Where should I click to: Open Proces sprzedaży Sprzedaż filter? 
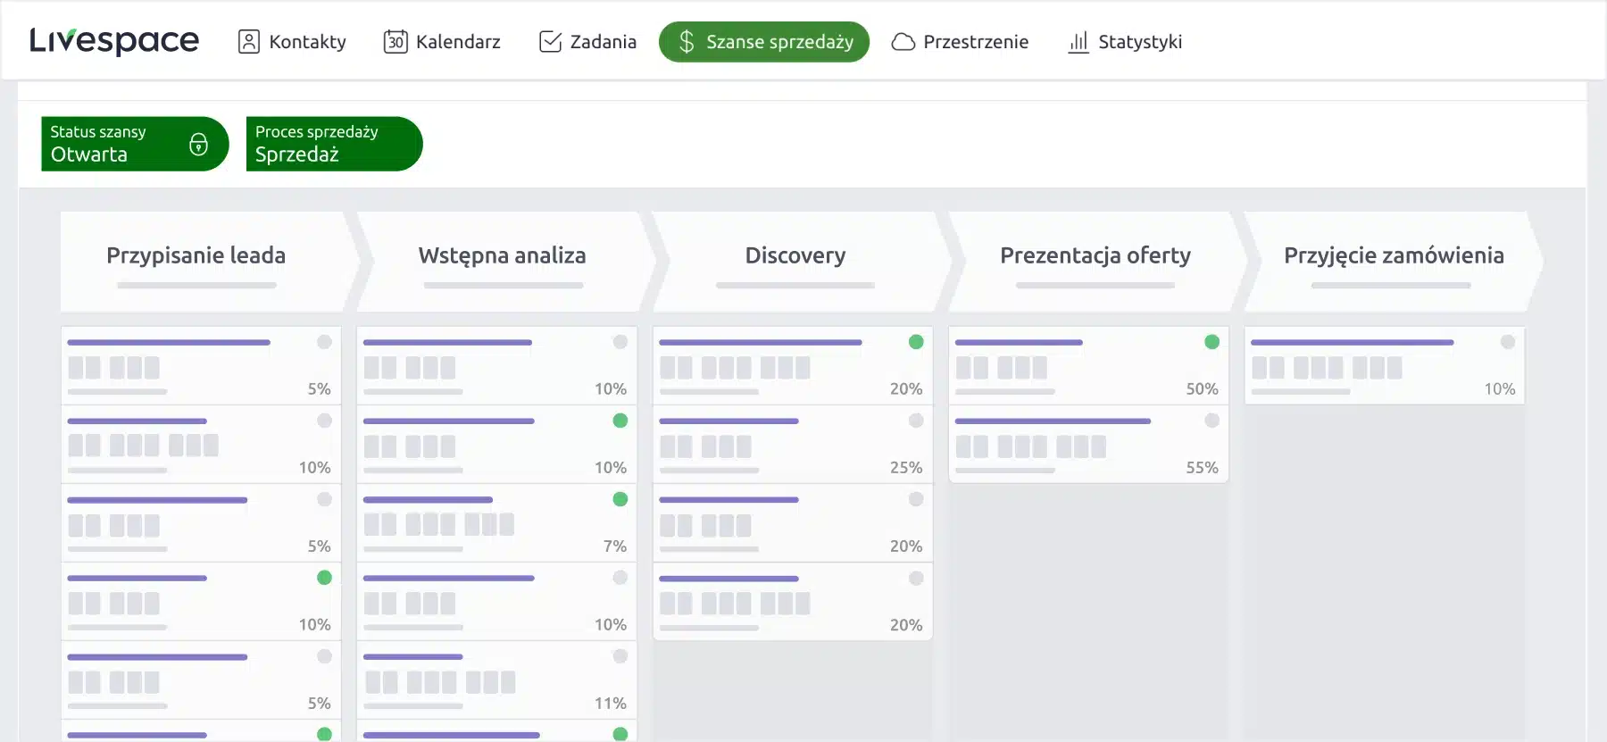(334, 144)
